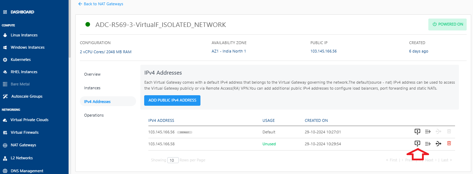Click the Virtual Private Clouds cloud icon
The width and height of the screenshot is (473, 174).
(x=5, y=120)
